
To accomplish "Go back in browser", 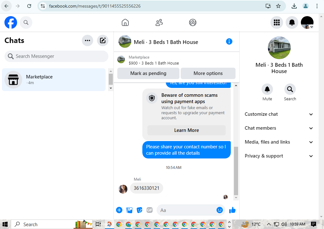I will pos(6,6).
